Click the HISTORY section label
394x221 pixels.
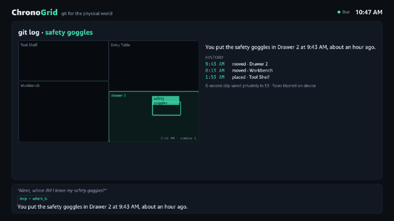point(214,58)
